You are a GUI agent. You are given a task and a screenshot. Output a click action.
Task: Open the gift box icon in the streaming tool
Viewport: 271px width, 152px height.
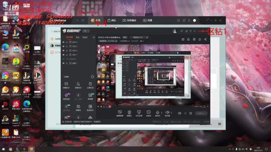183,39
